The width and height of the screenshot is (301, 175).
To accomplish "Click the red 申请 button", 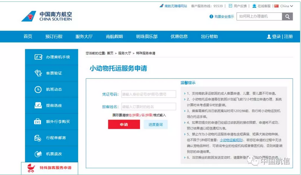I will (x=124, y=124).
